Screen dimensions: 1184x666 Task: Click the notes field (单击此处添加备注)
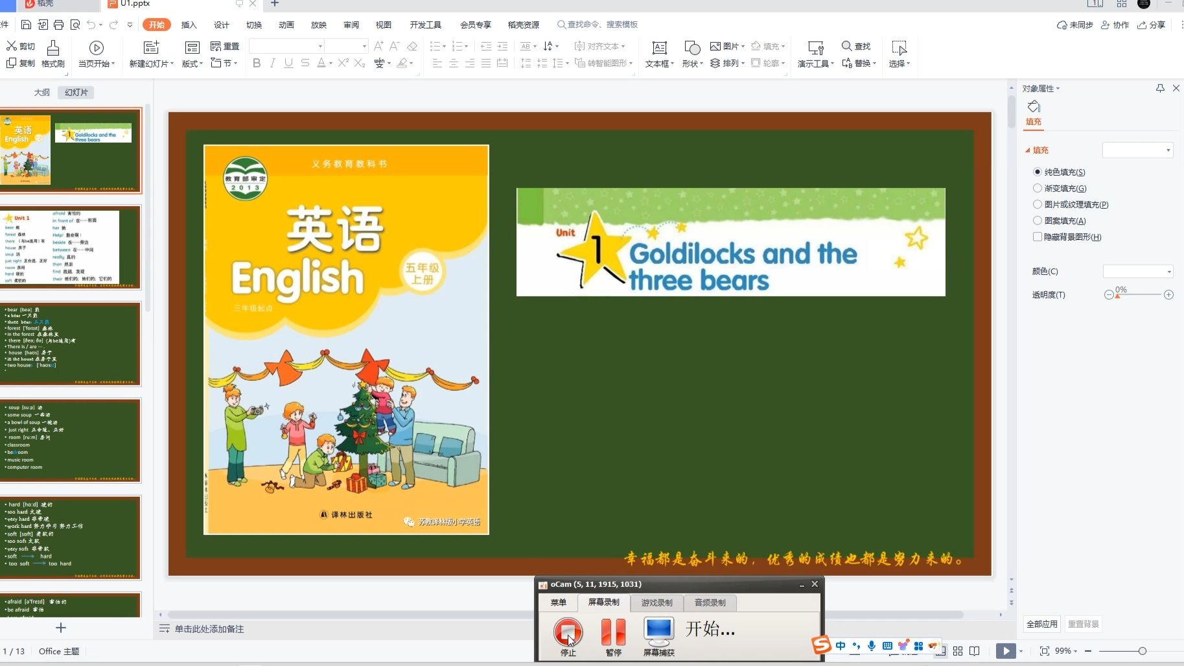[209, 629]
